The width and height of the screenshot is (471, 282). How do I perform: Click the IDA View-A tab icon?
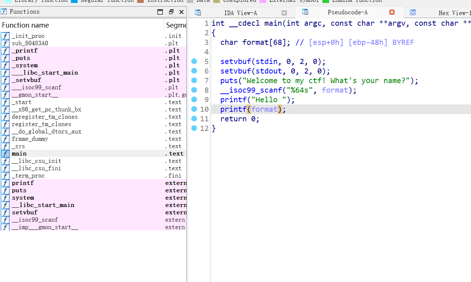tap(198, 13)
